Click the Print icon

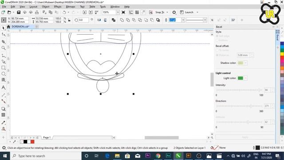pyautogui.click(x=37, y=12)
